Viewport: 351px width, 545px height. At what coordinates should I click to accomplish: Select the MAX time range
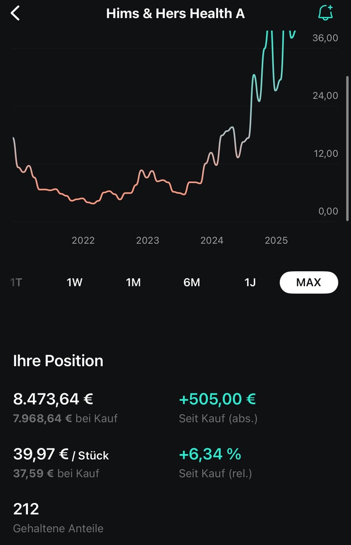pos(309,282)
